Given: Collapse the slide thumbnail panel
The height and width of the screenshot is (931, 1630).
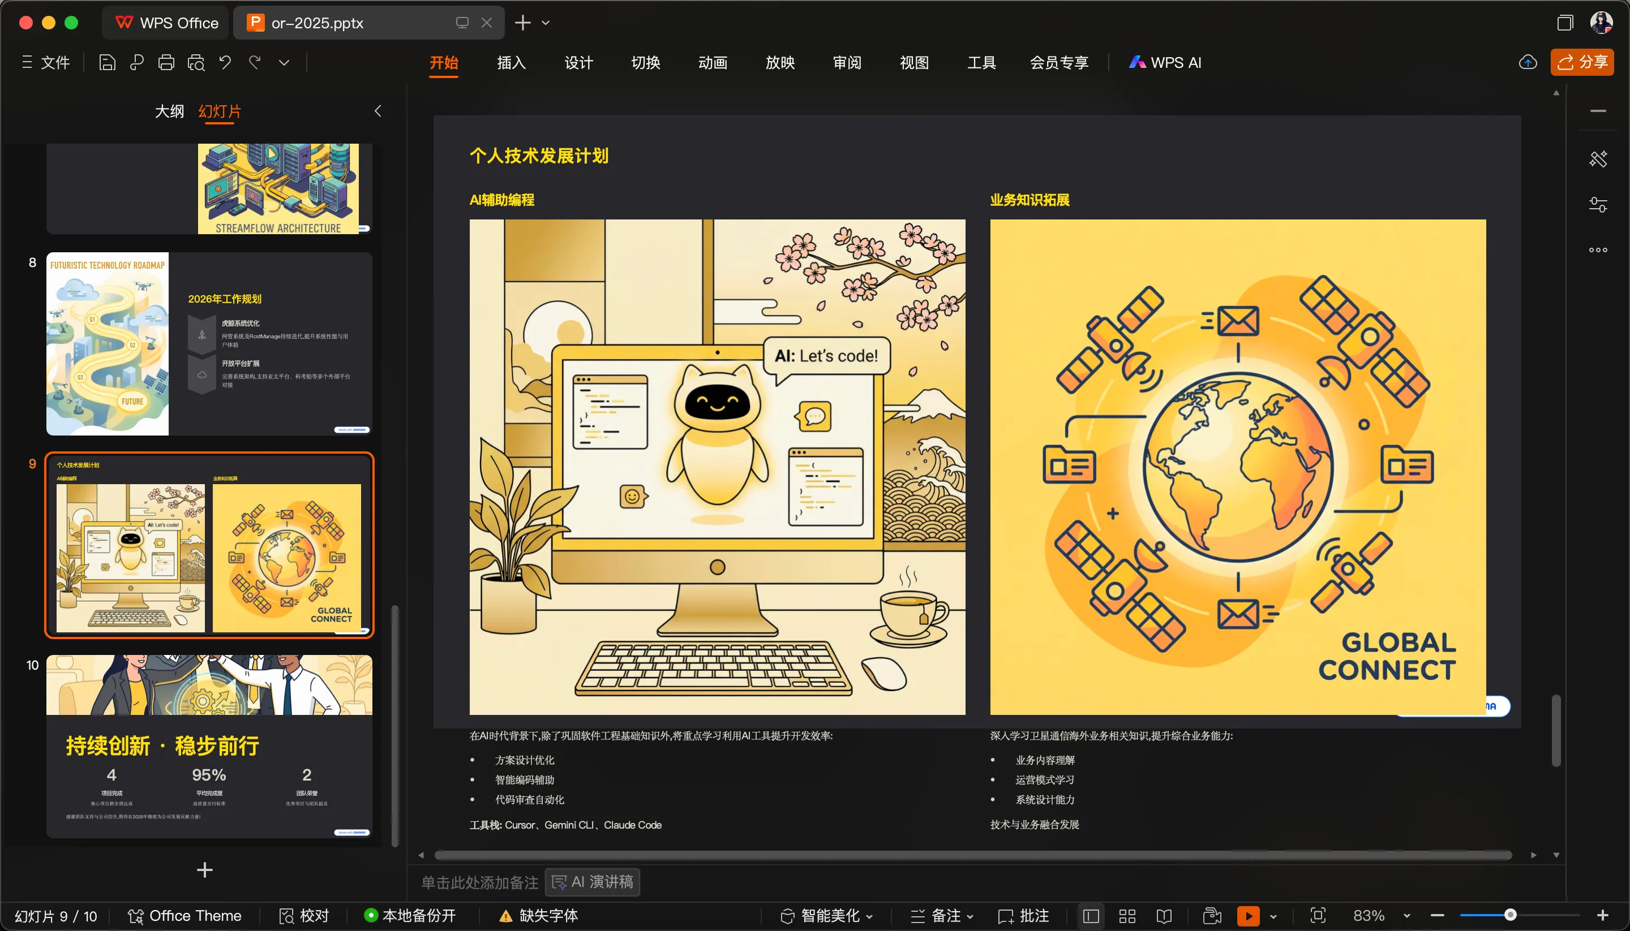Looking at the screenshot, I should tap(378, 111).
